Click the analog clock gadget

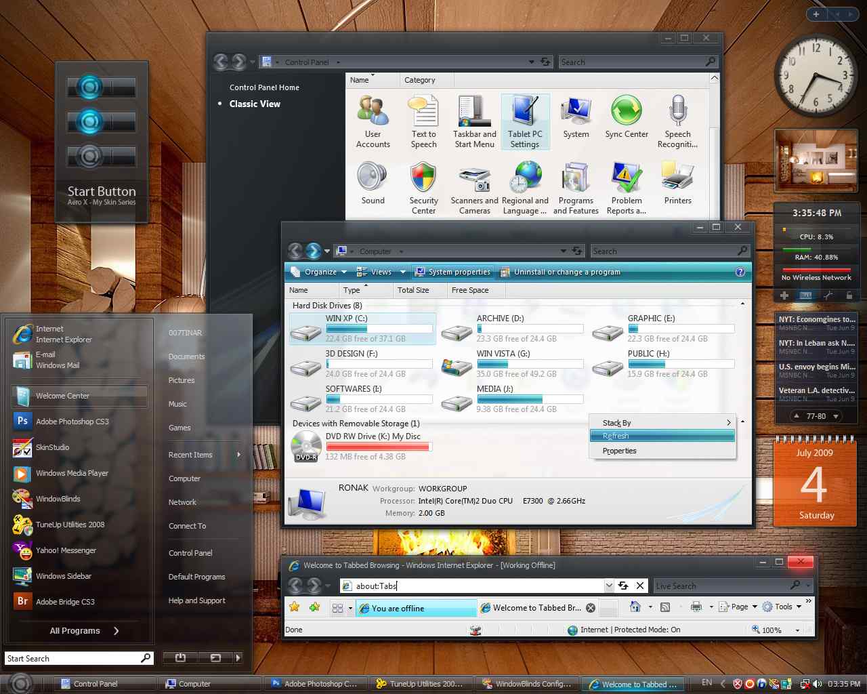point(815,75)
